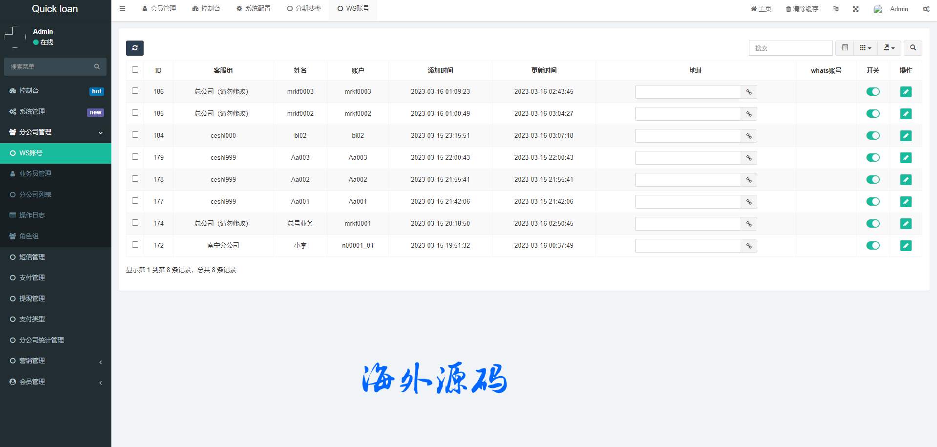This screenshot has width=937, height=447.
Task: Click the edit pencil icon for row 172
Action: (906, 246)
